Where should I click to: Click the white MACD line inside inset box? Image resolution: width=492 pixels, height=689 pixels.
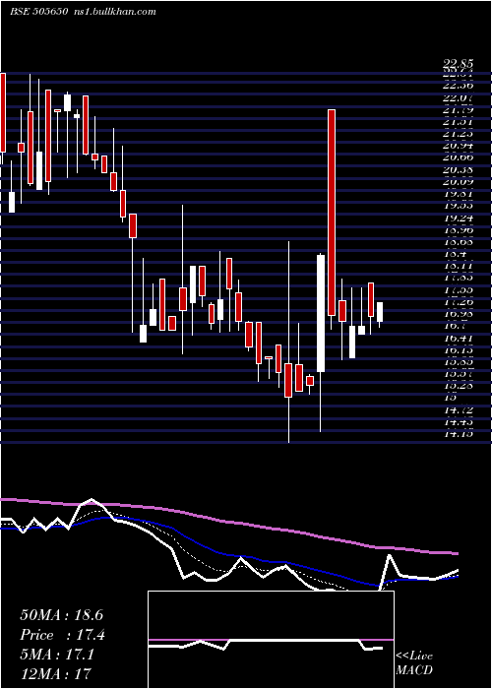266,644
